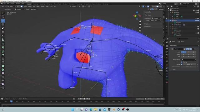Collapse the Active Tool section

click(148, 12)
